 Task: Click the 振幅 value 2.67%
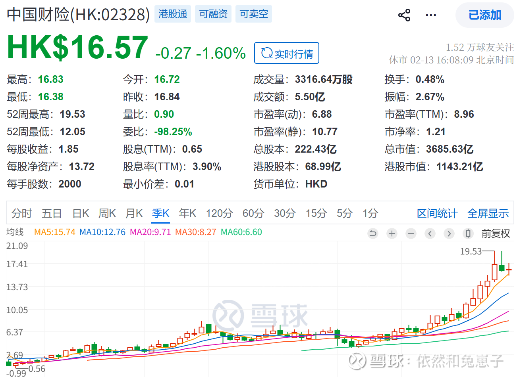pyautogui.click(x=430, y=97)
